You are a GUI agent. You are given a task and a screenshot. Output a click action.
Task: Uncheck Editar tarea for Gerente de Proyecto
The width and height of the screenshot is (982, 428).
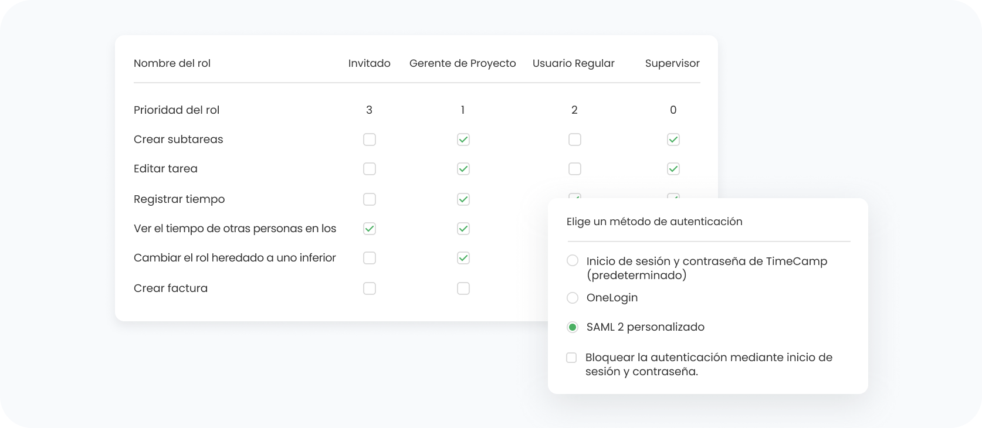click(x=463, y=169)
